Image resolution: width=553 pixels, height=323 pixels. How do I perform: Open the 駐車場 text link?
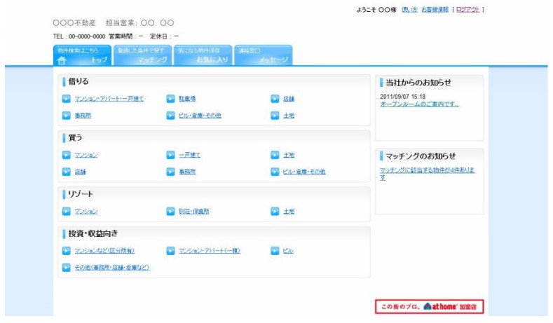click(187, 99)
